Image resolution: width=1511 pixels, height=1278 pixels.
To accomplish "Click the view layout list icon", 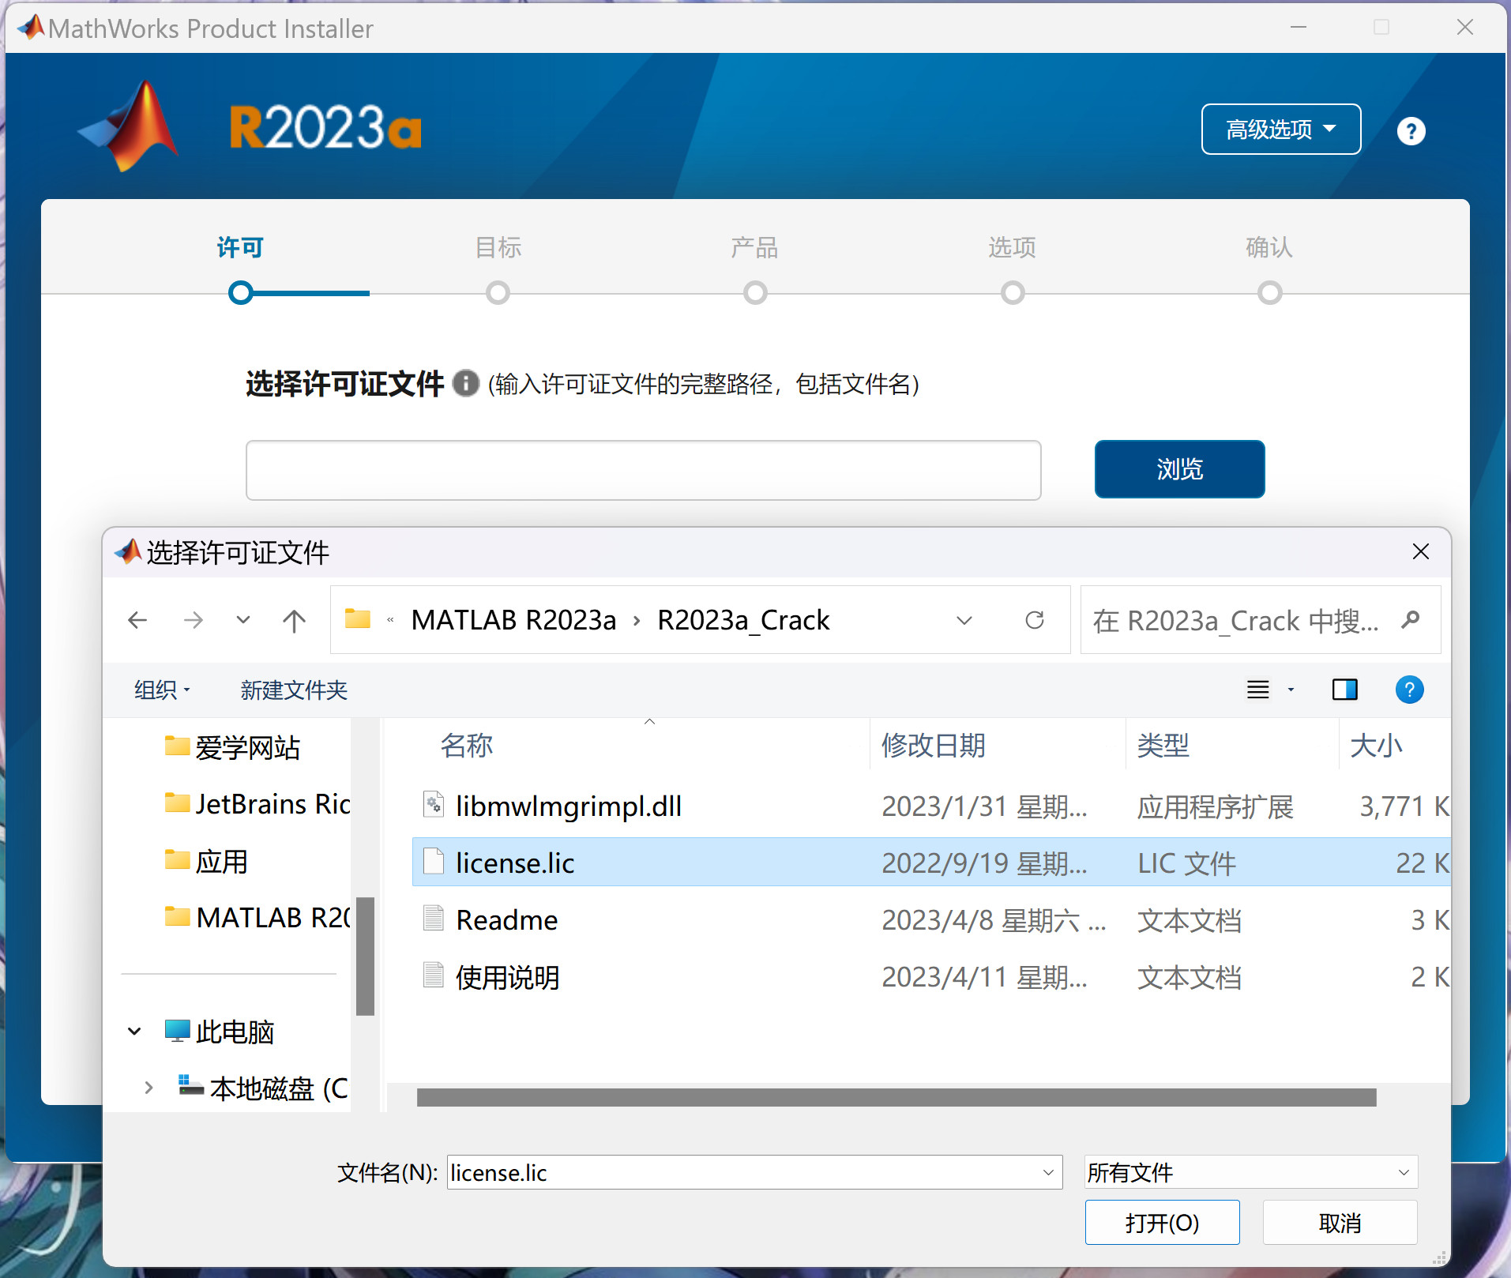I will 1258,690.
